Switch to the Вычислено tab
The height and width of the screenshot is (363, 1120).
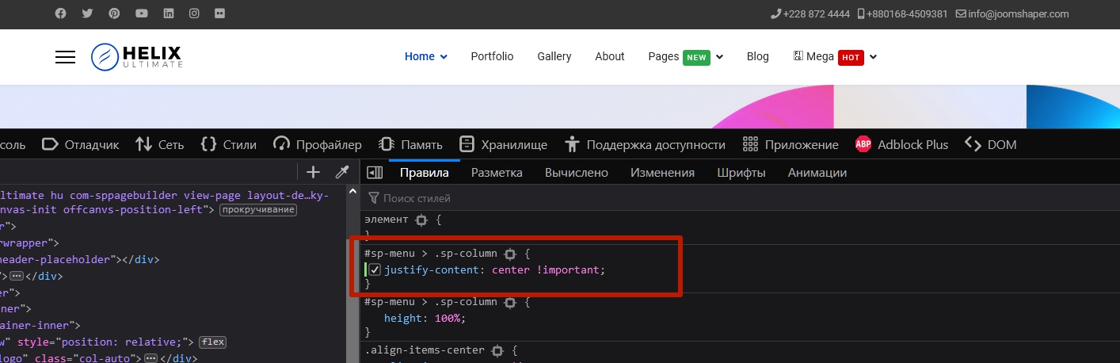pos(576,173)
